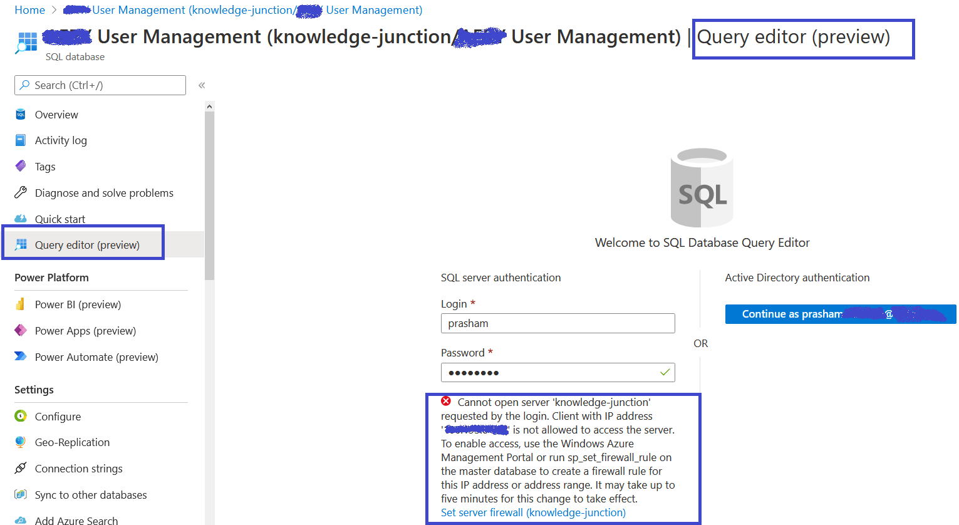959x525 pixels.
Task: Click the Add Azure Search icon
Action: tap(21, 520)
